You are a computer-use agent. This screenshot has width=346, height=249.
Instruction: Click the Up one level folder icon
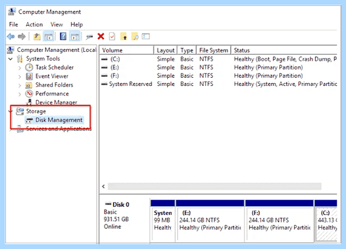click(x=37, y=36)
